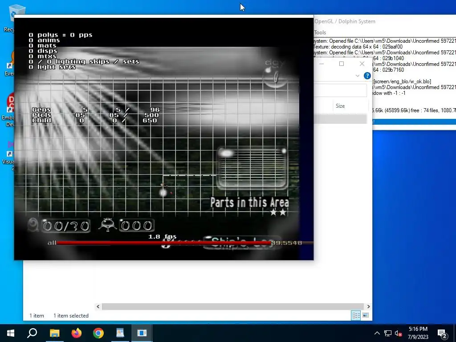Screen dimensions: 456x342
Task: Show hidden system tray icons
Action: [x=377, y=333]
